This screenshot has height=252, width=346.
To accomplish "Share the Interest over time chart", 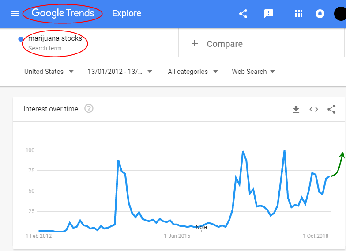I will coord(331,109).
